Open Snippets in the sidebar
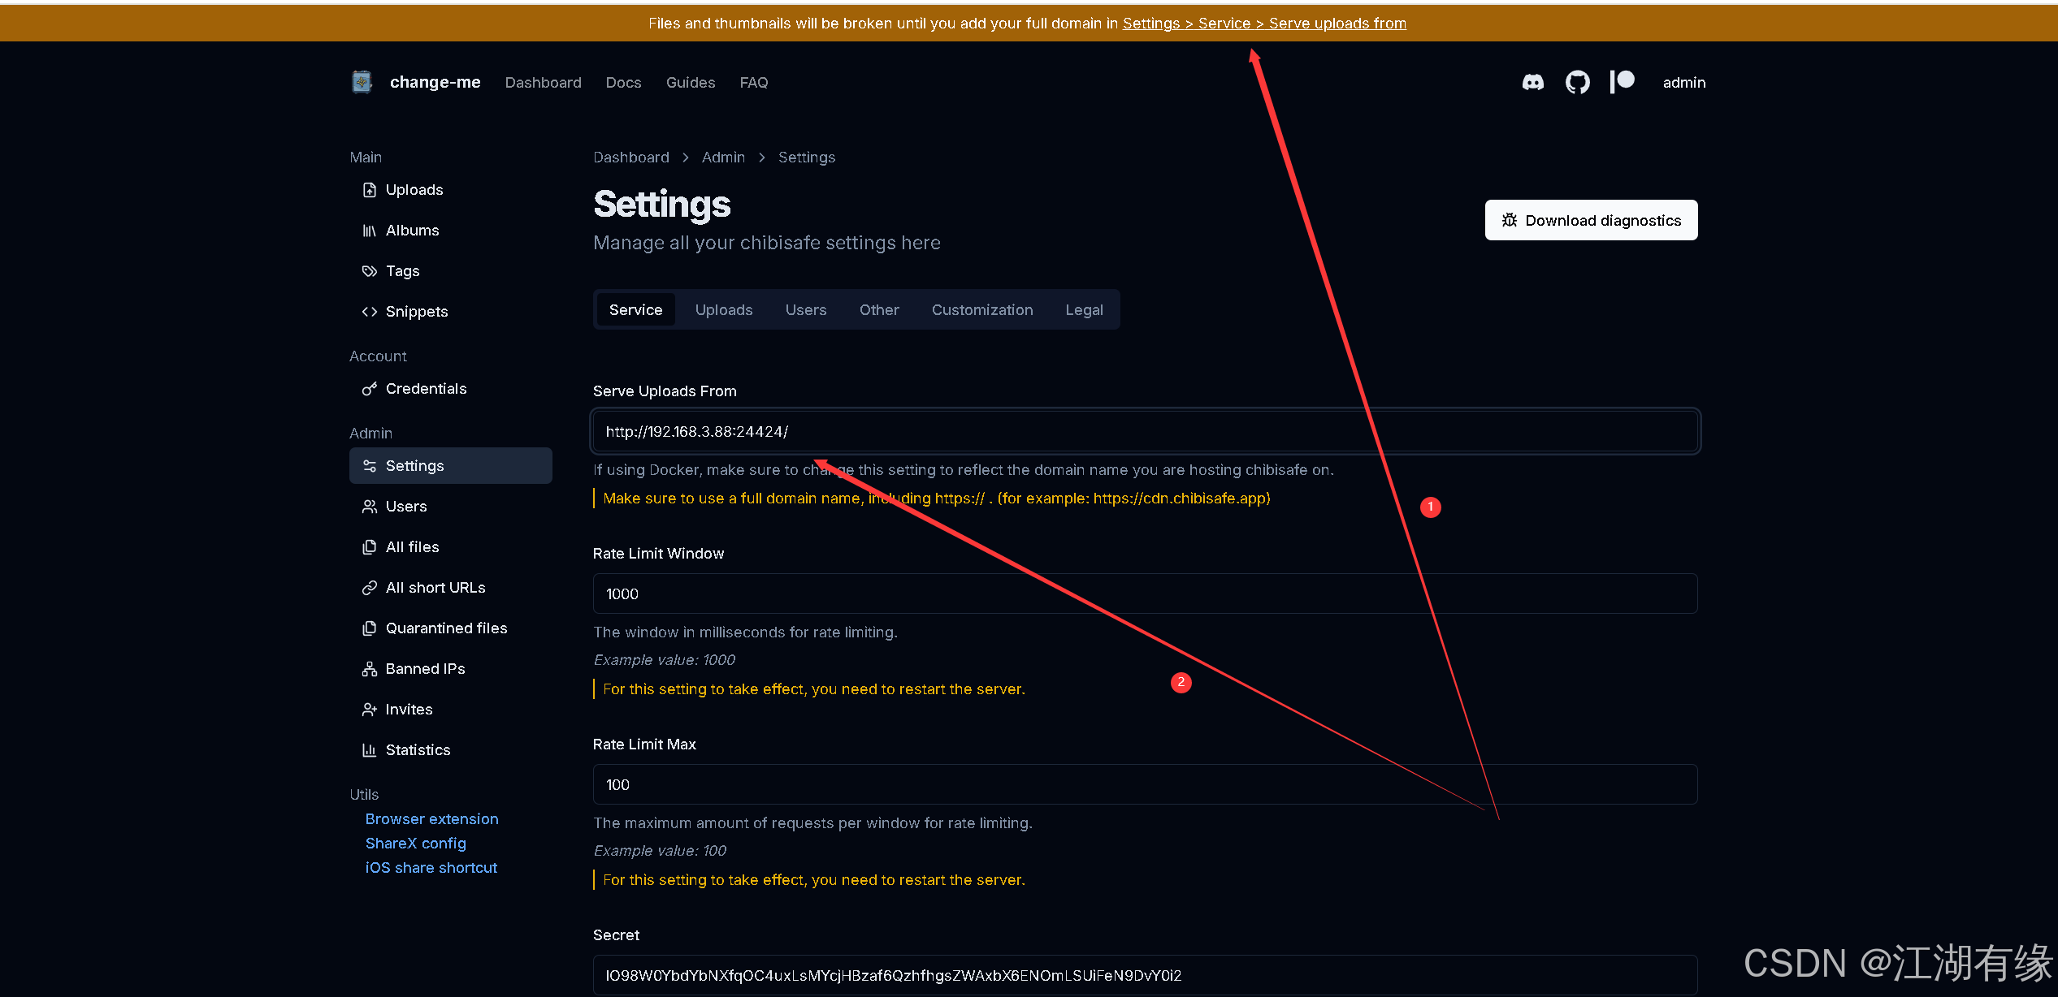This screenshot has width=2058, height=997. [416, 312]
